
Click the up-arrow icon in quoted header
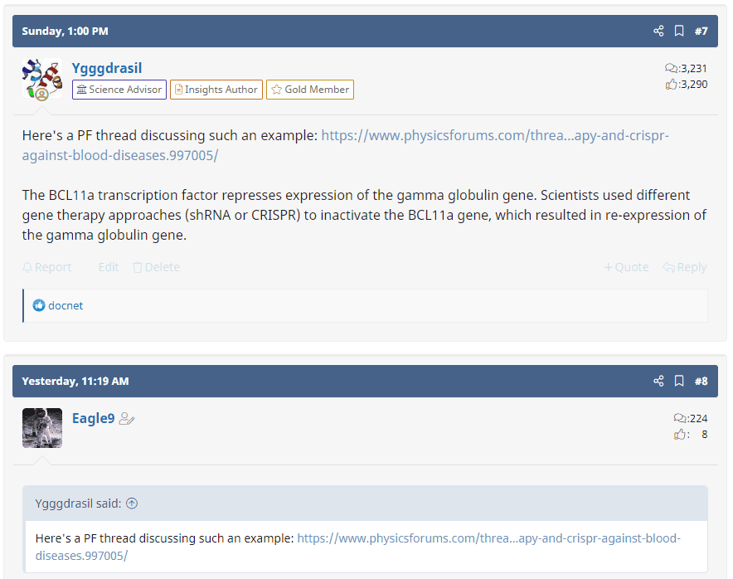(132, 504)
